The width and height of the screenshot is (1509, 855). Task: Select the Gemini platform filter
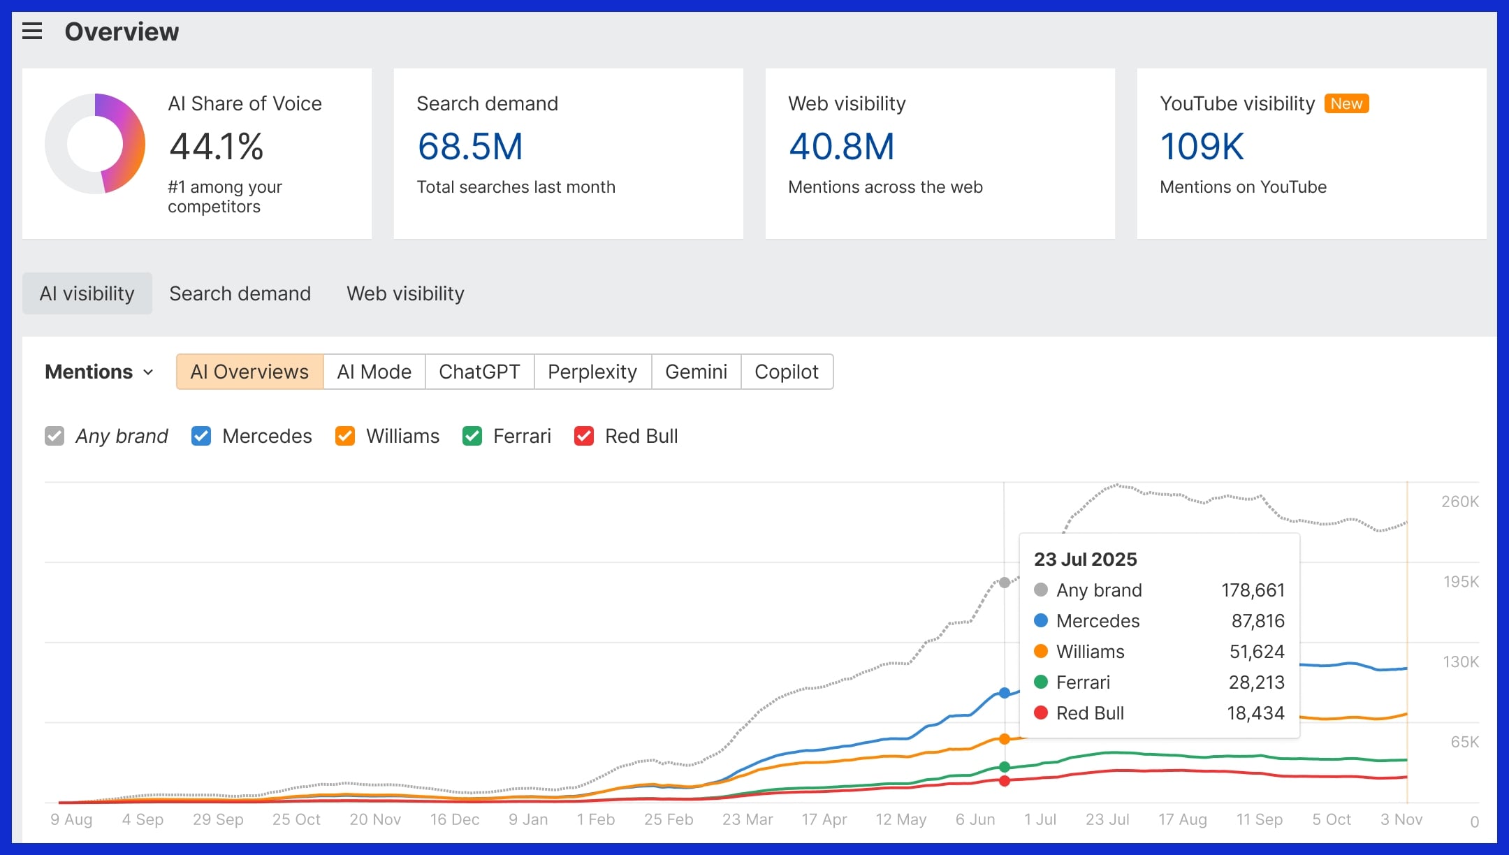[x=697, y=372]
